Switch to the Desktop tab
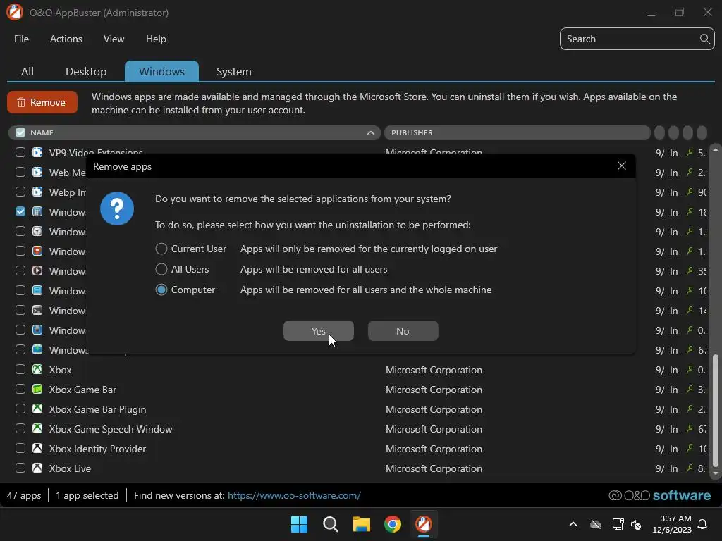Image resolution: width=722 pixels, height=541 pixels. [85, 71]
